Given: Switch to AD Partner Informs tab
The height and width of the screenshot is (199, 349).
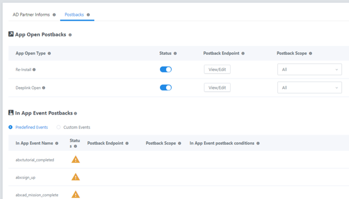Looking at the screenshot, I should click(31, 15).
